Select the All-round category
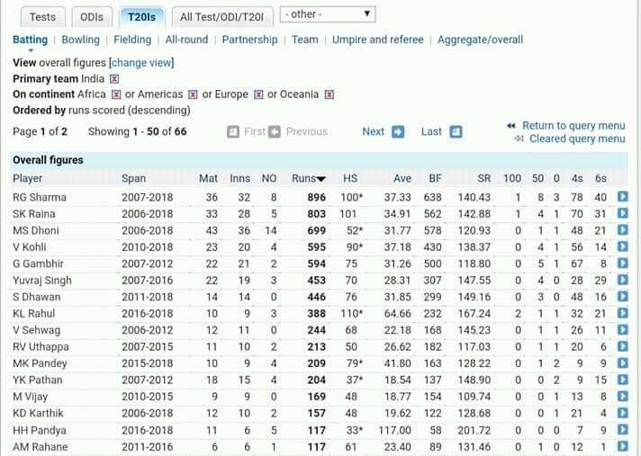 tap(187, 40)
